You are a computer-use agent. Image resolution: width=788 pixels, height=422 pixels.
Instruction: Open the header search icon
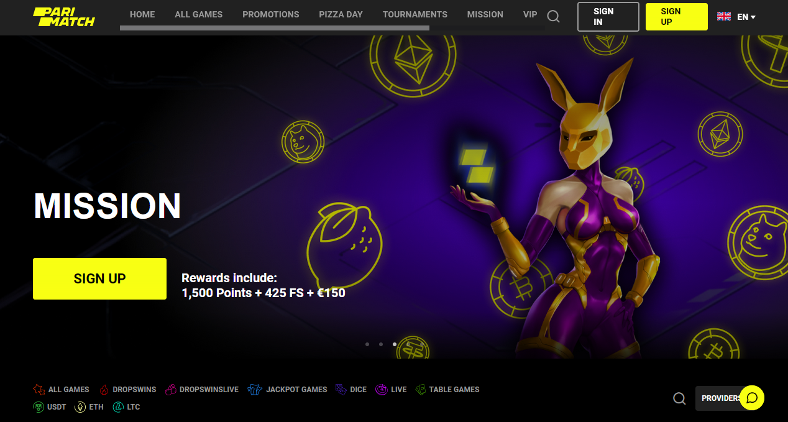click(553, 17)
